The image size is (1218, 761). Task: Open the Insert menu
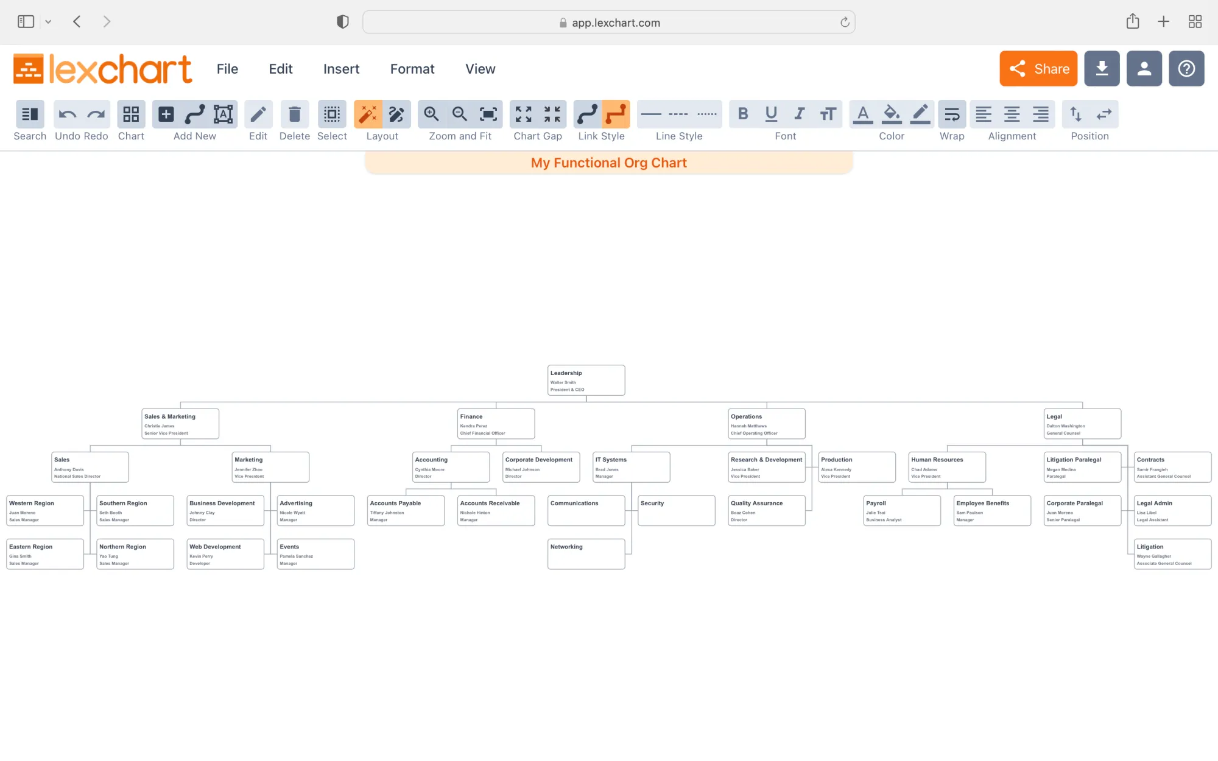pyautogui.click(x=342, y=68)
